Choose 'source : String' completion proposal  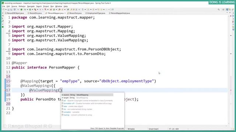point(87,95)
